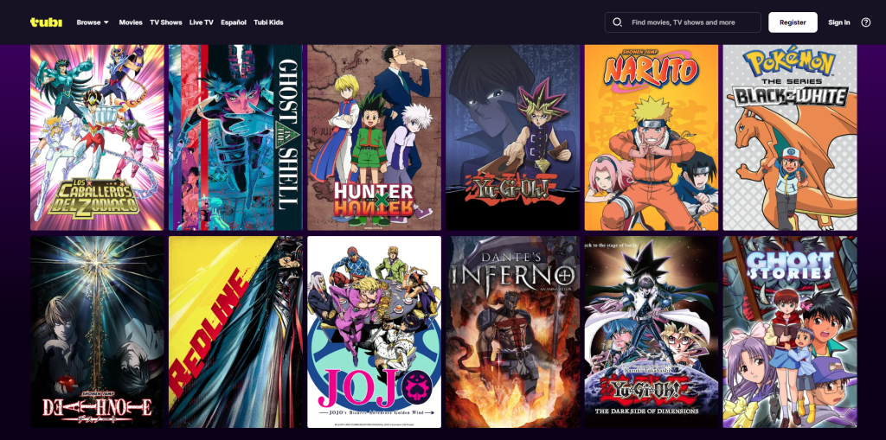
Task: Open the Death Note poster
Action: (x=97, y=332)
